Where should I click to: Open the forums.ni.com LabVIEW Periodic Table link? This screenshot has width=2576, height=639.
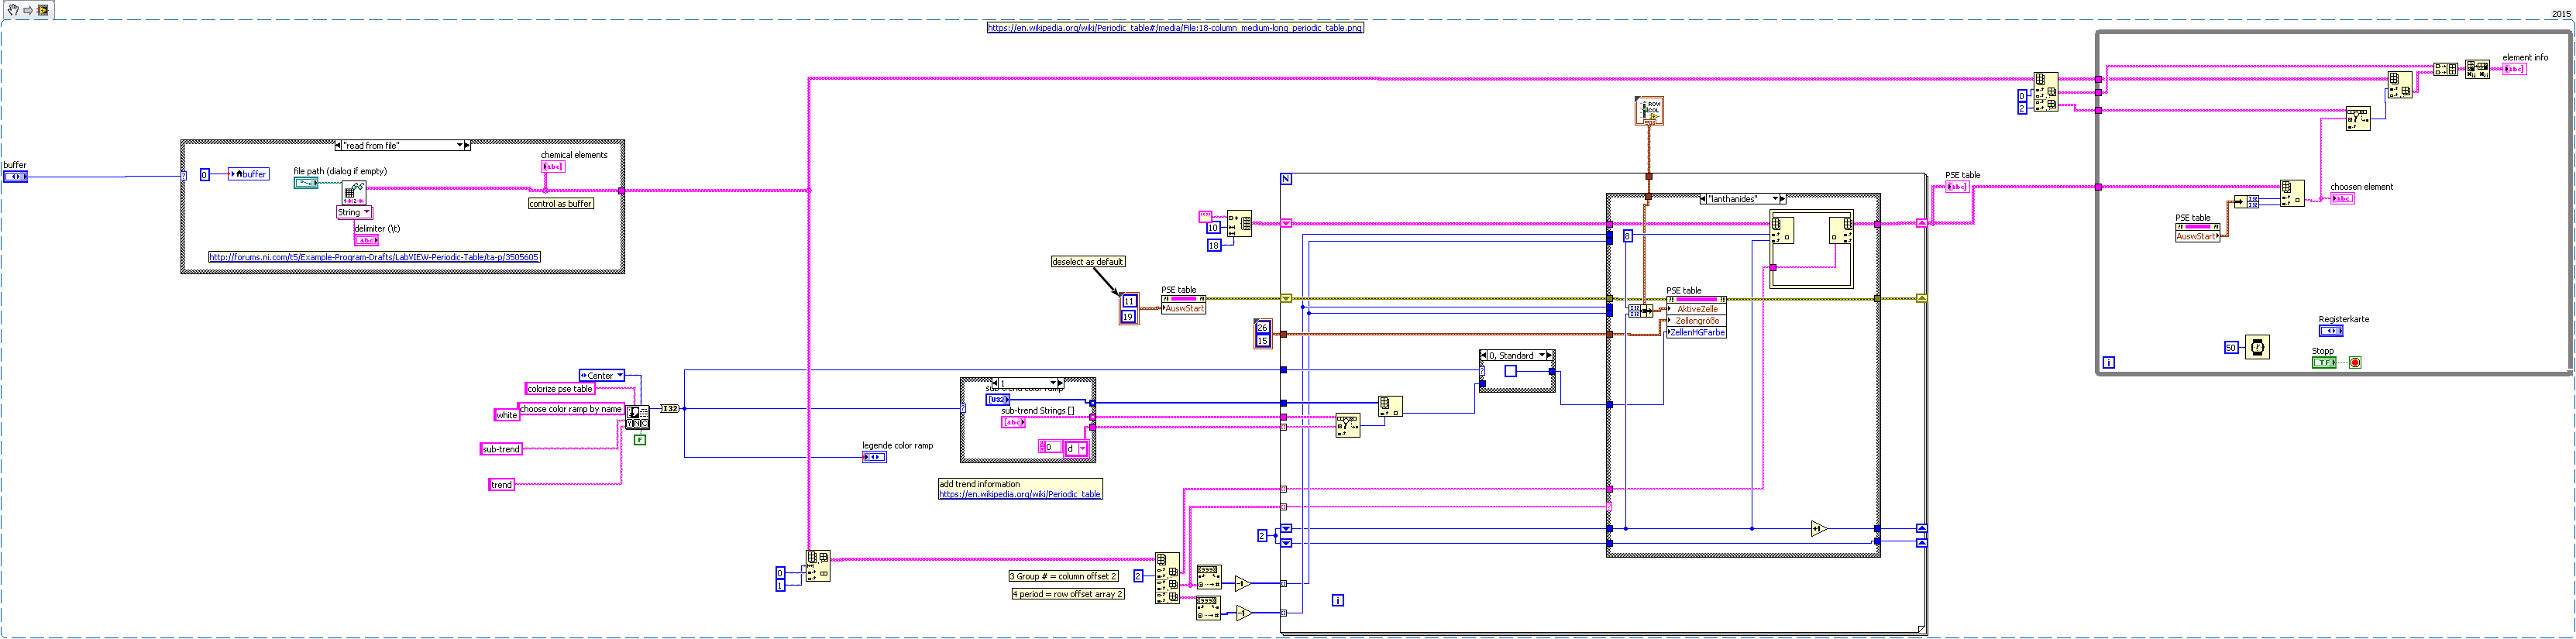[x=374, y=257]
